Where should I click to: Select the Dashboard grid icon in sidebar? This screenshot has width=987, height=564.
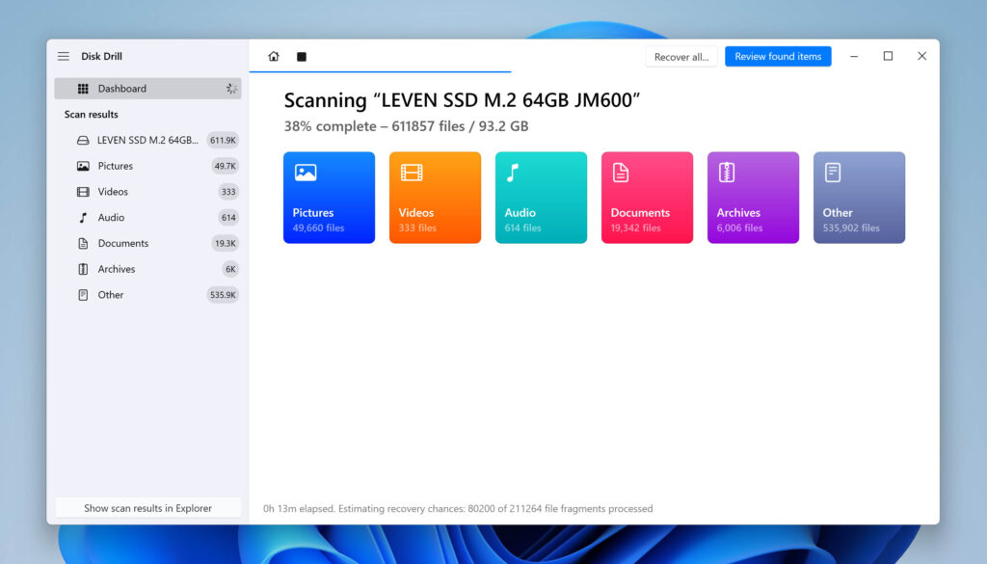click(x=83, y=89)
